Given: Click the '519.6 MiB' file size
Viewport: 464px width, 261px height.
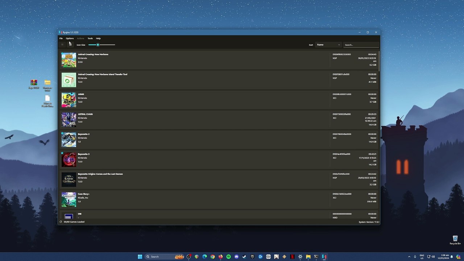Looking at the screenshot, I should [372, 202].
